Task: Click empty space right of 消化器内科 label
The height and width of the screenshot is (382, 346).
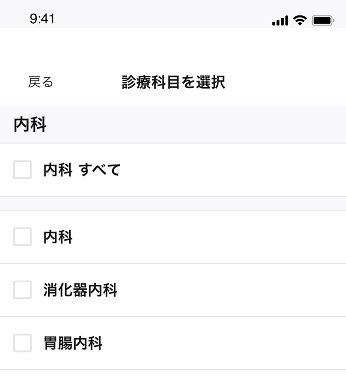Action: click(x=232, y=290)
